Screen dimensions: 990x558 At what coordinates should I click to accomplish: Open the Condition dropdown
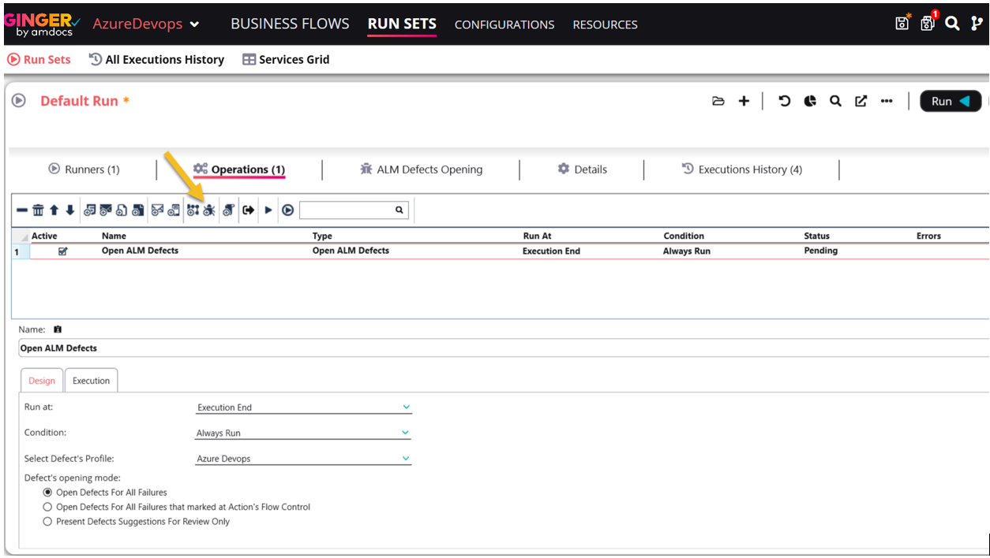click(x=303, y=433)
